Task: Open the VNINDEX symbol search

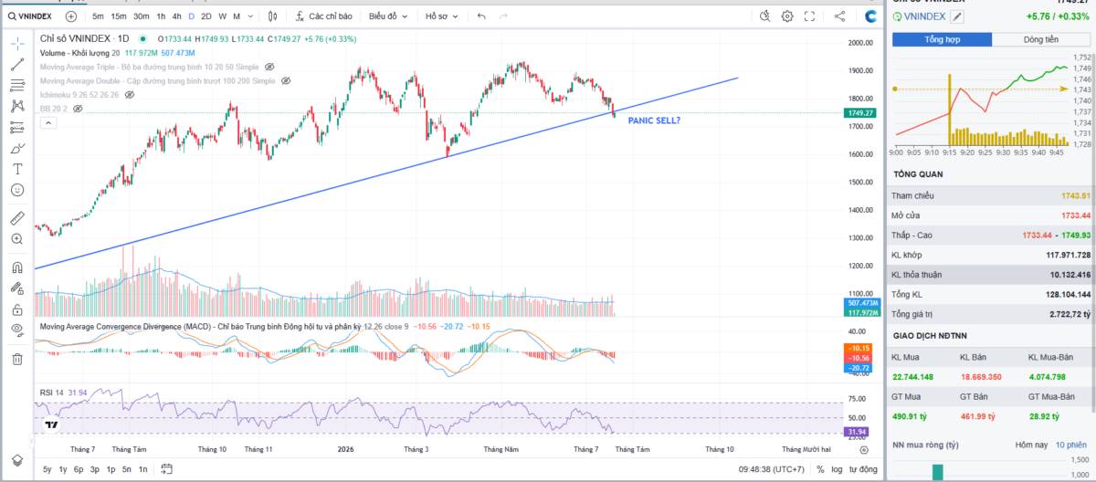Action: click(x=32, y=16)
